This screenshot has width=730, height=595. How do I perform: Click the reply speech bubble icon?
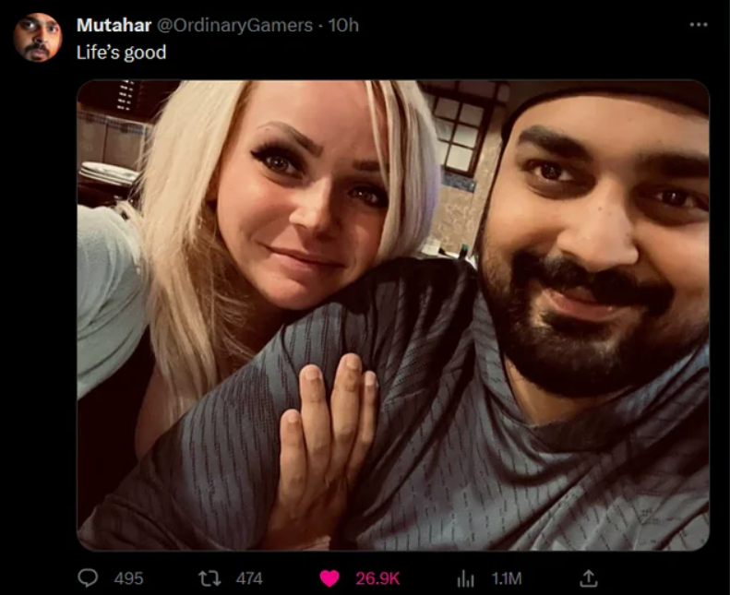point(87,578)
